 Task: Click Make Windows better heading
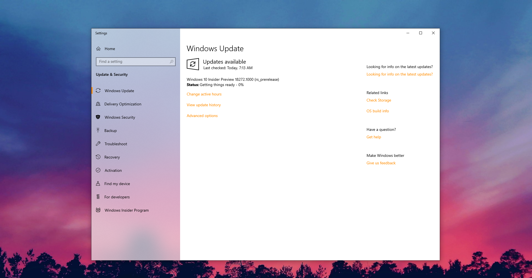point(385,155)
